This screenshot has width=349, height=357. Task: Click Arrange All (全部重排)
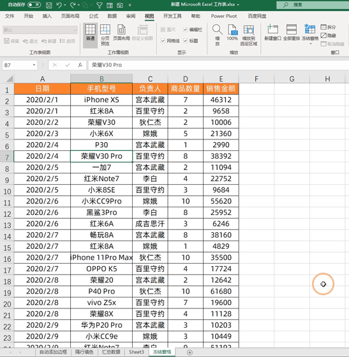292,33
